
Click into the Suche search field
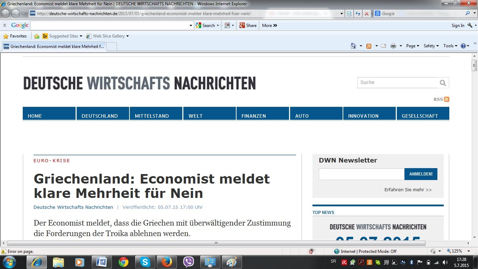point(398,83)
